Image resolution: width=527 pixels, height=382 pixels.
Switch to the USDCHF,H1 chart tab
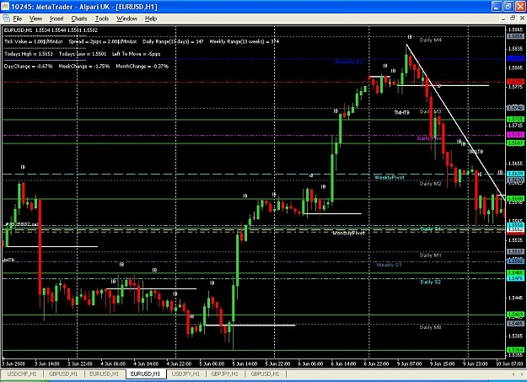click(22, 374)
